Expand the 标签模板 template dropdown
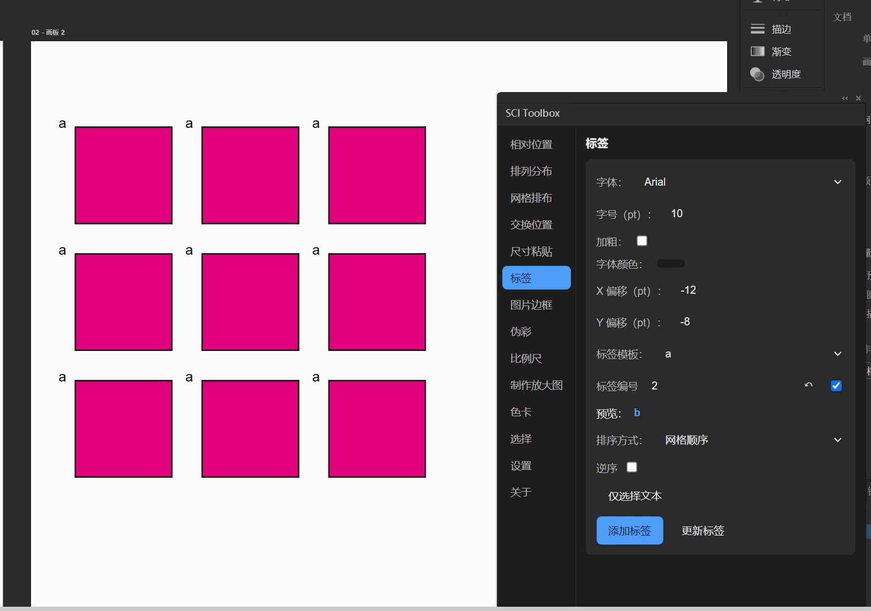 [753, 354]
